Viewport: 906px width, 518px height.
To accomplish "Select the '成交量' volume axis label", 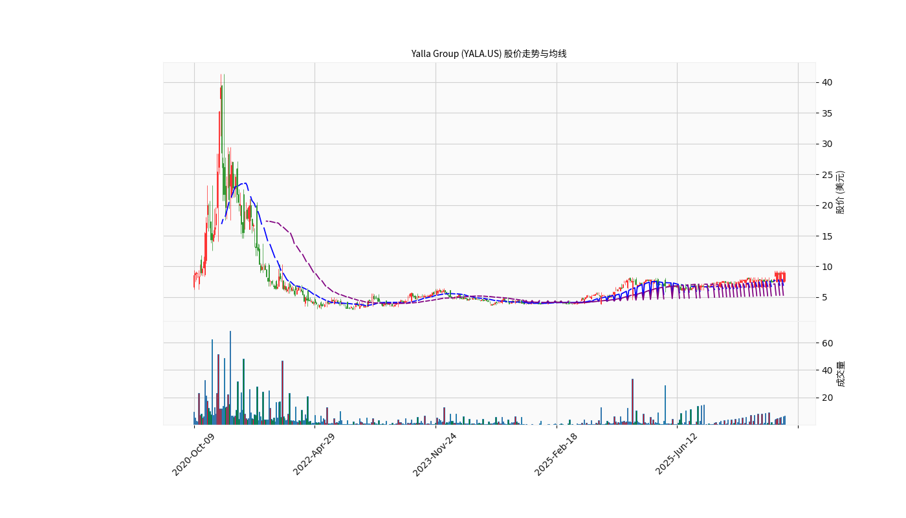I will point(840,374).
